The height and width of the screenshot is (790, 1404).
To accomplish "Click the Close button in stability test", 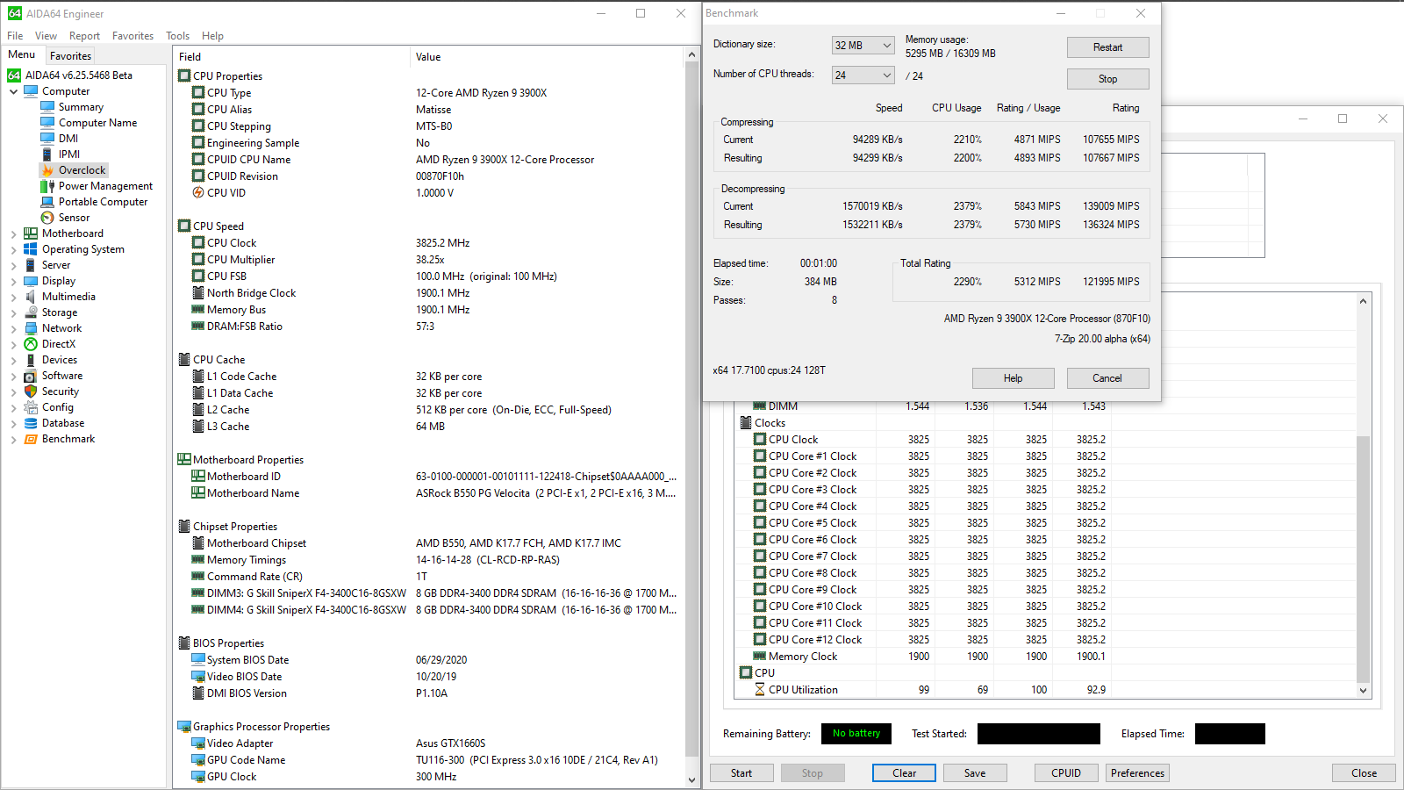I will coord(1364,773).
